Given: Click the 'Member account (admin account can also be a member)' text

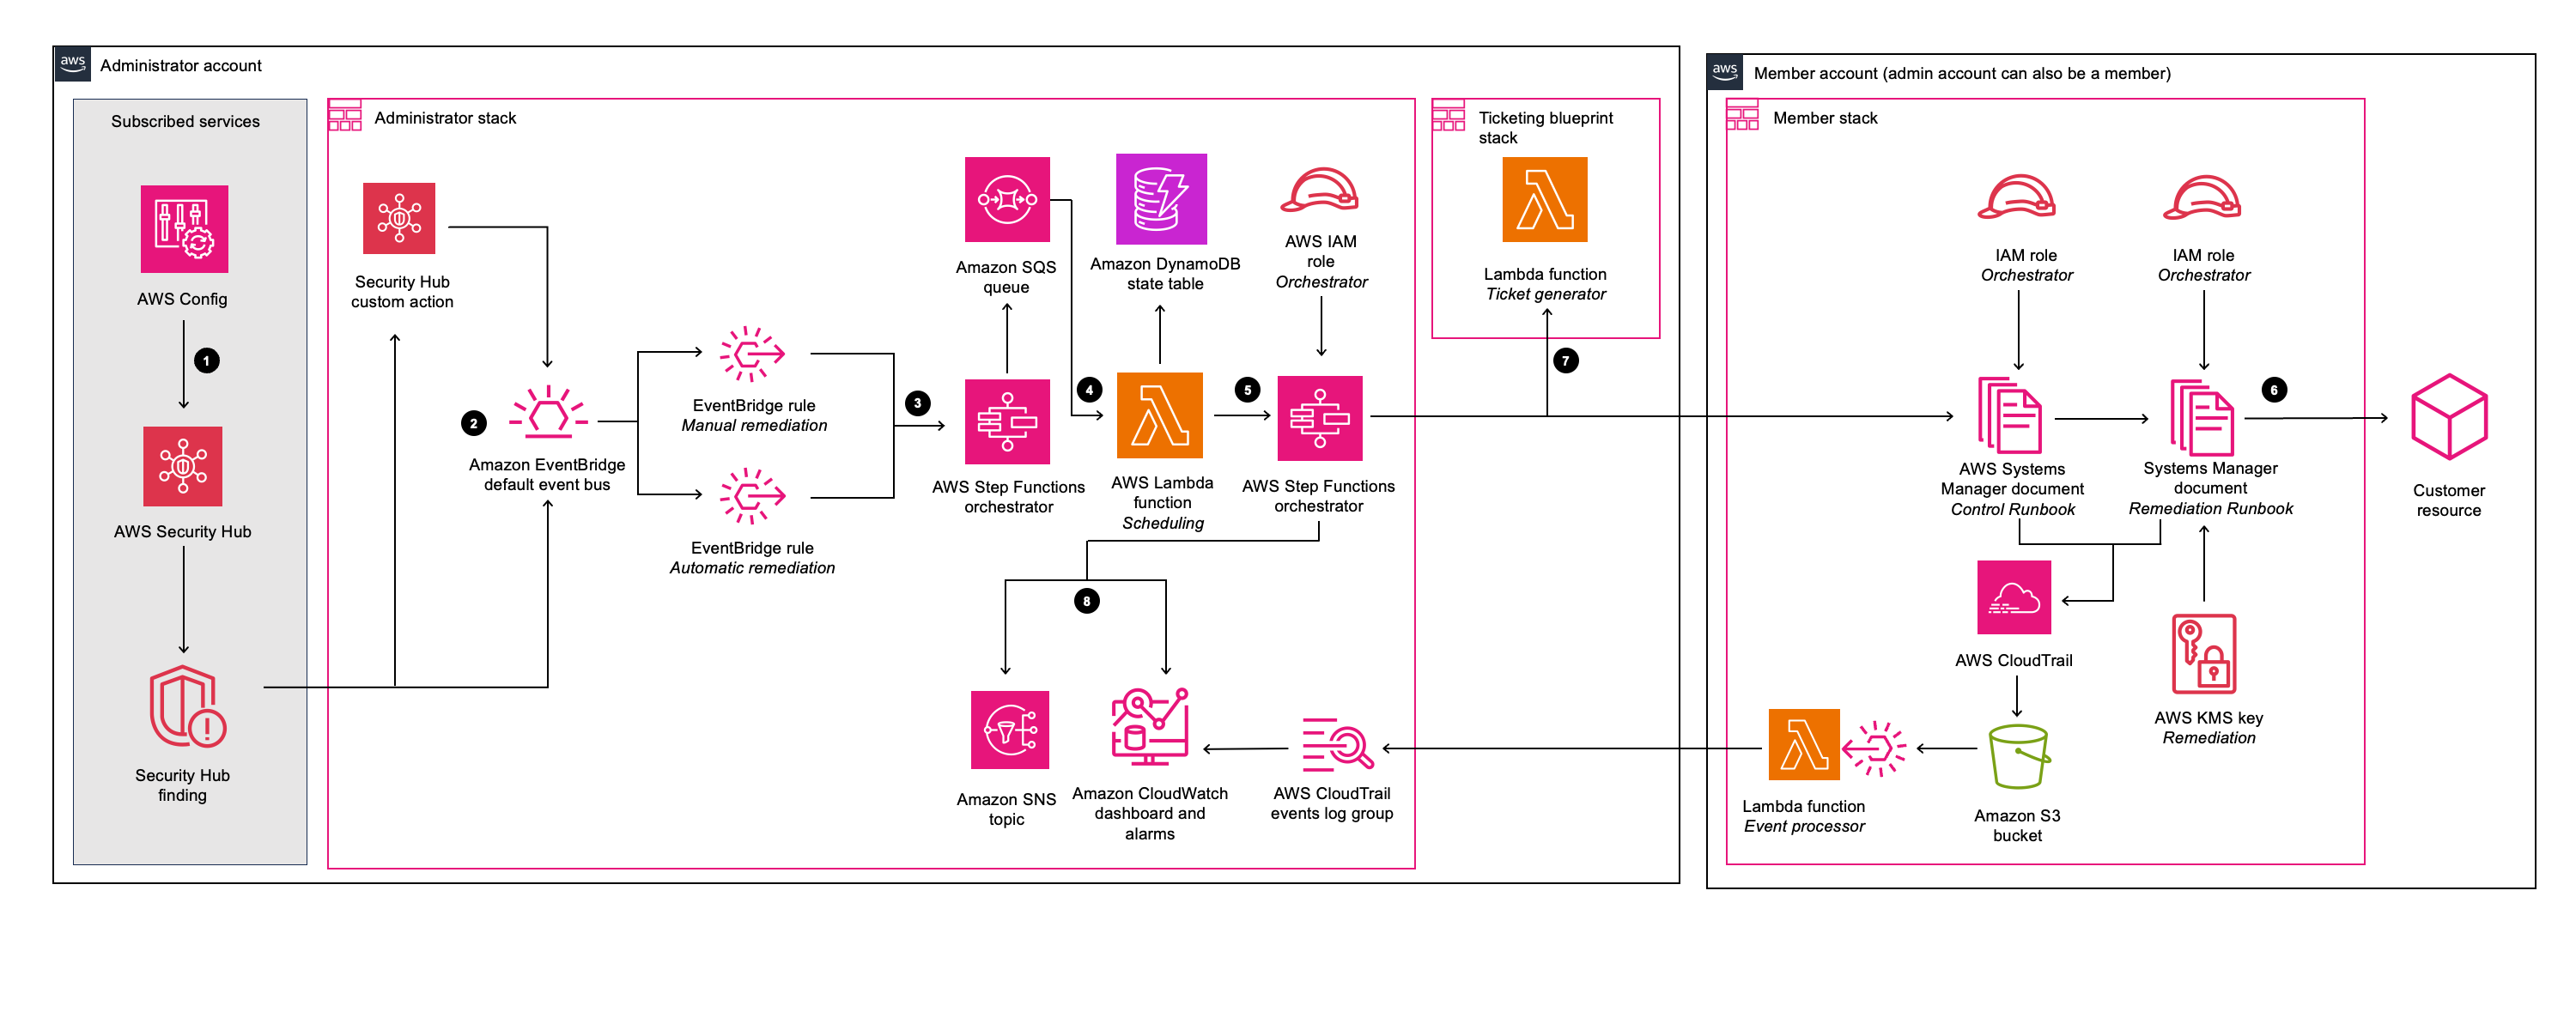Looking at the screenshot, I should (1962, 73).
